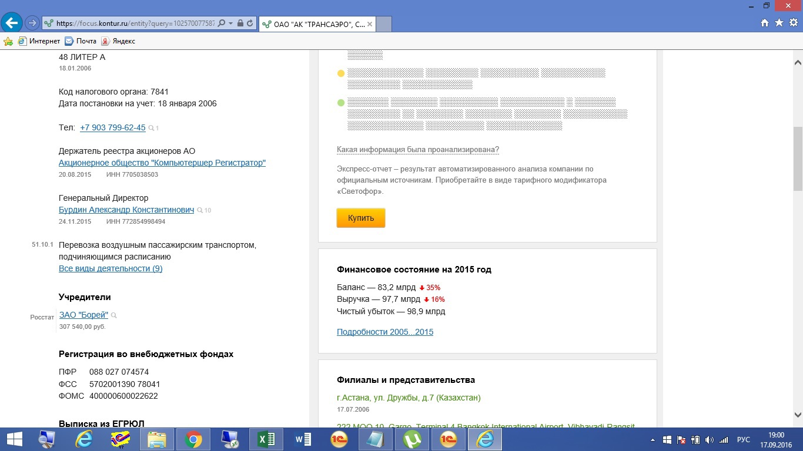Open Акционерное общество "Компьютершер Регистратор" link

[162, 163]
